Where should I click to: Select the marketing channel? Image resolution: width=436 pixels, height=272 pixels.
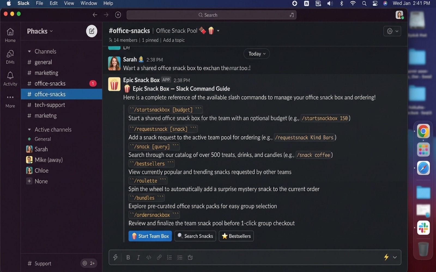(x=62, y=73)
